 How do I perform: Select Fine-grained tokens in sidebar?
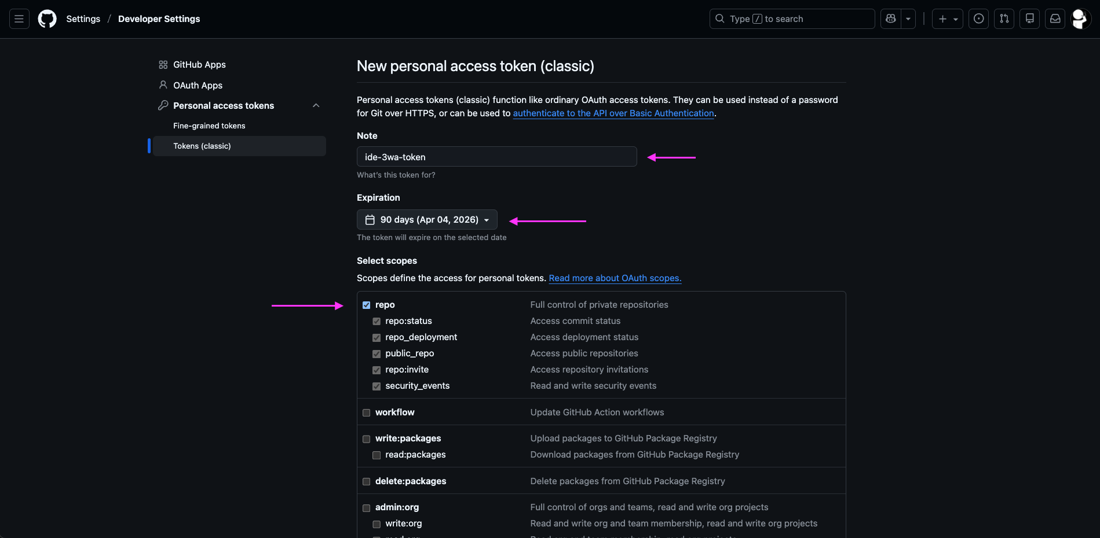coord(209,126)
